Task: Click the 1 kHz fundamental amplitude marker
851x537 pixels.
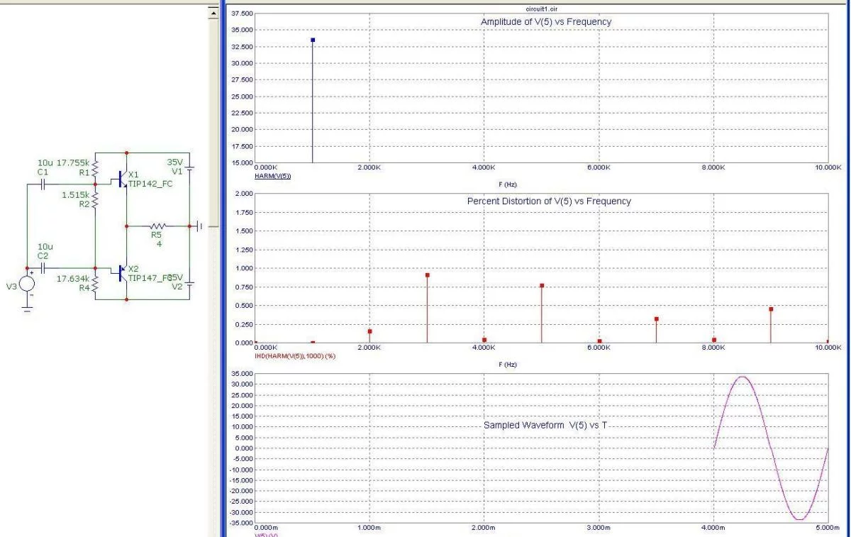Action: 313,40
